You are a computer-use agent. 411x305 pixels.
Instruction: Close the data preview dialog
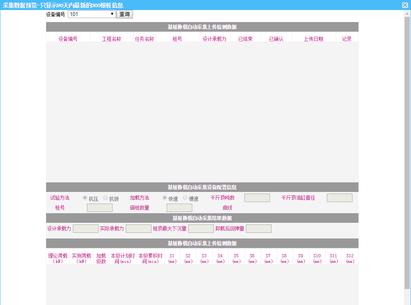pyautogui.click(x=405, y=5)
